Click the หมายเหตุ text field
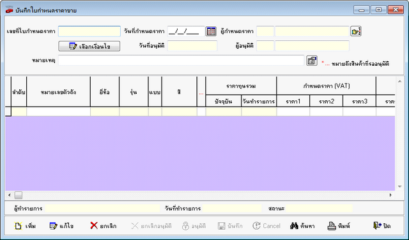 181,61
